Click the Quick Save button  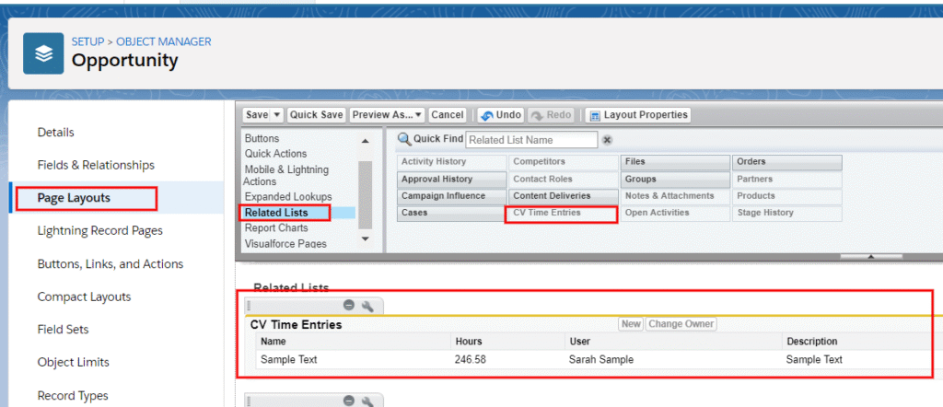pyautogui.click(x=315, y=115)
